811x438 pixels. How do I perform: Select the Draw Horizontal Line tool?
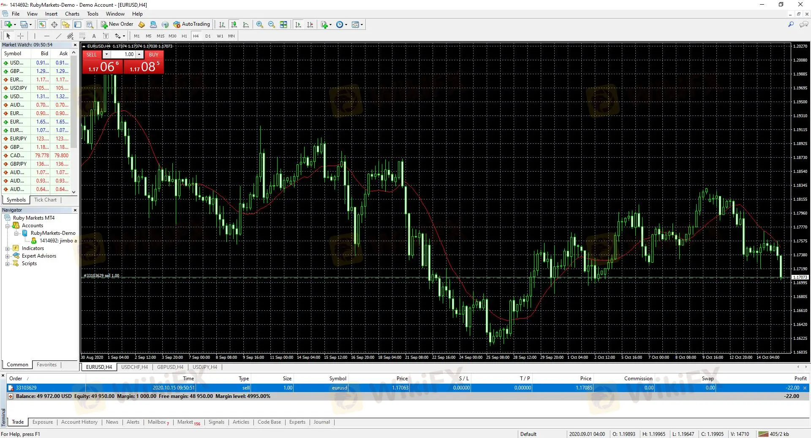point(47,36)
